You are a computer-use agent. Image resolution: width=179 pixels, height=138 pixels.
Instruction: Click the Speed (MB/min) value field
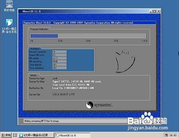tap(59, 55)
